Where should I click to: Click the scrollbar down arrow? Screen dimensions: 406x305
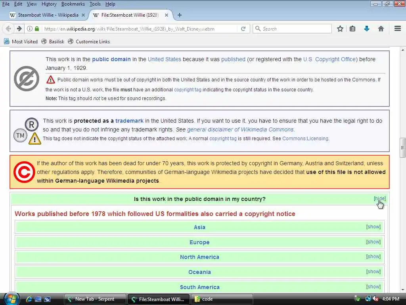click(403, 290)
